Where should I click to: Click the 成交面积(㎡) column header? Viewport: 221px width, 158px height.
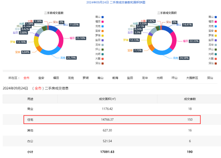pyautogui.click(x=107, y=99)
